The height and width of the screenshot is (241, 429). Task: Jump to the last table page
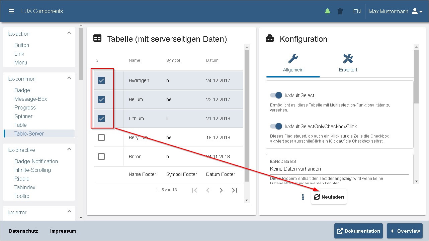234,190
